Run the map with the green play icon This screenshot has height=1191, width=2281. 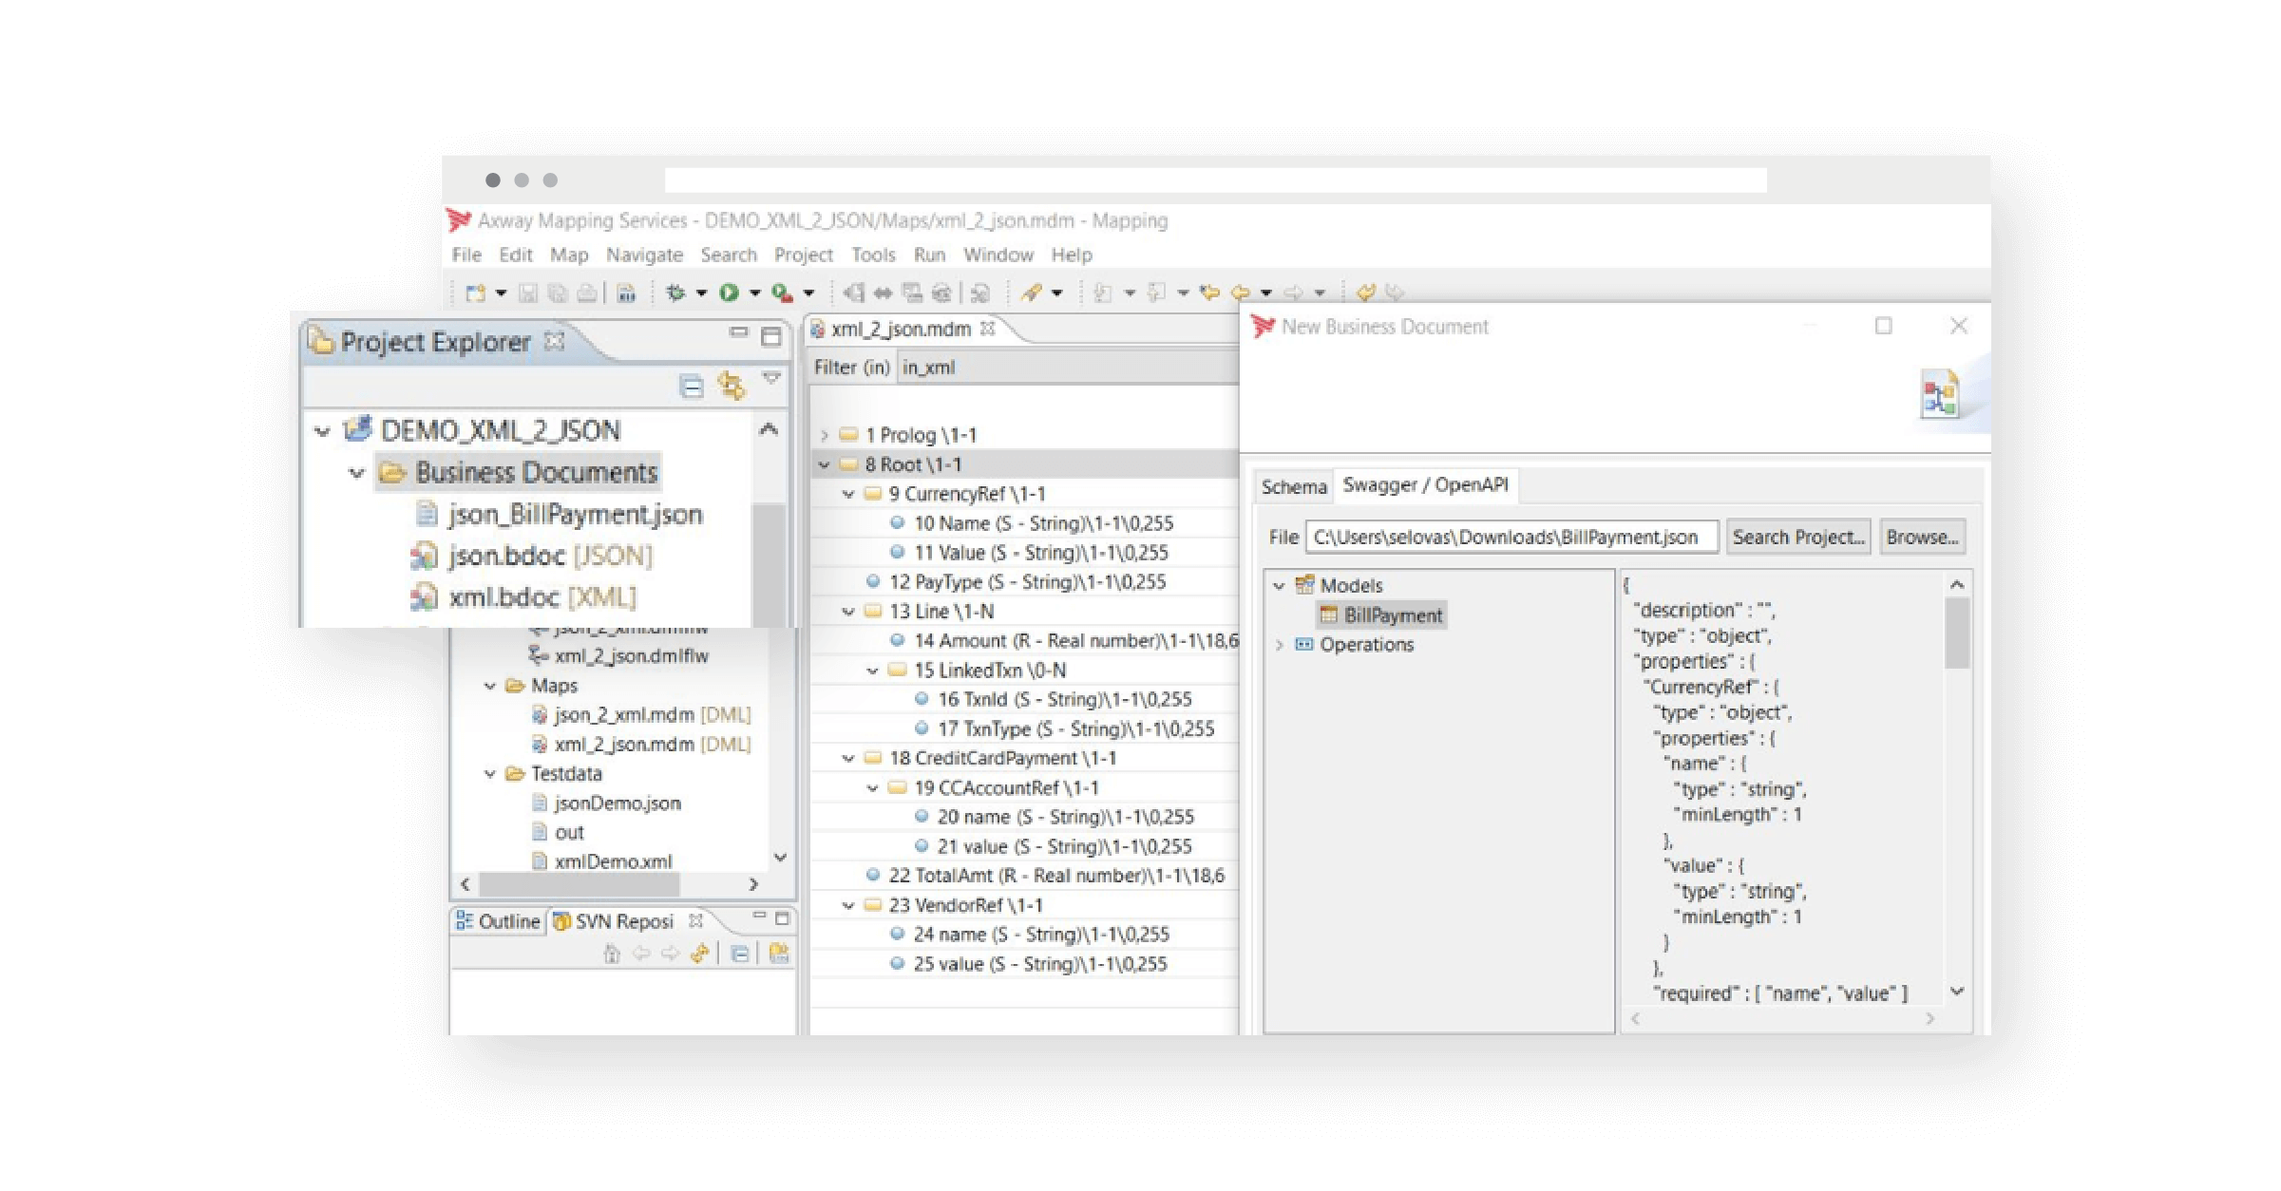[730, 292]
